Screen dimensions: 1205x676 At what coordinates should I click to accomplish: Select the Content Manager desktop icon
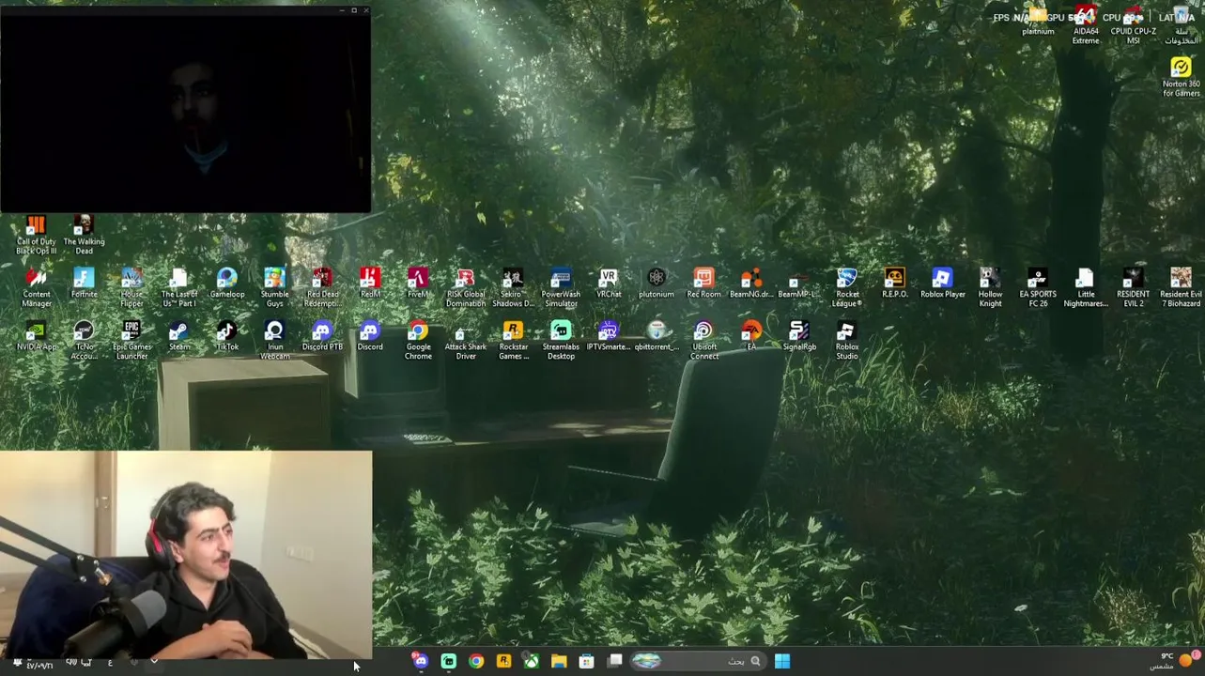click(36, 287)
